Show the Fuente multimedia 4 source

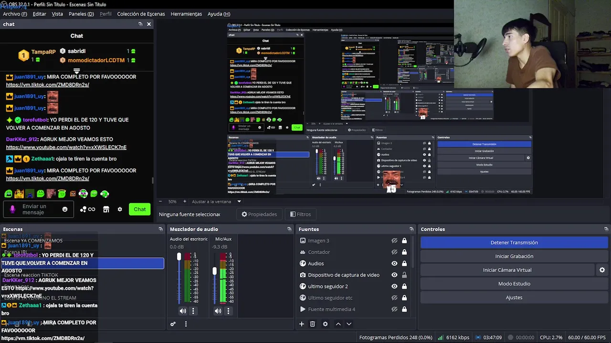pos(394,309)
